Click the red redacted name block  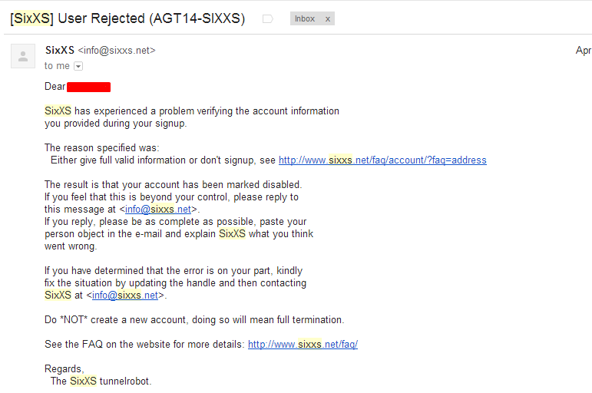[89, 88]
